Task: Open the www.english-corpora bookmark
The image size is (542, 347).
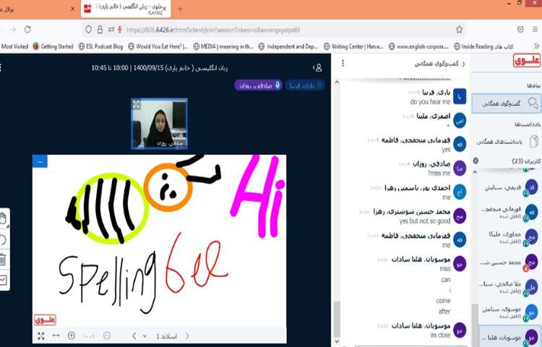Action: (x=418, y=46)
